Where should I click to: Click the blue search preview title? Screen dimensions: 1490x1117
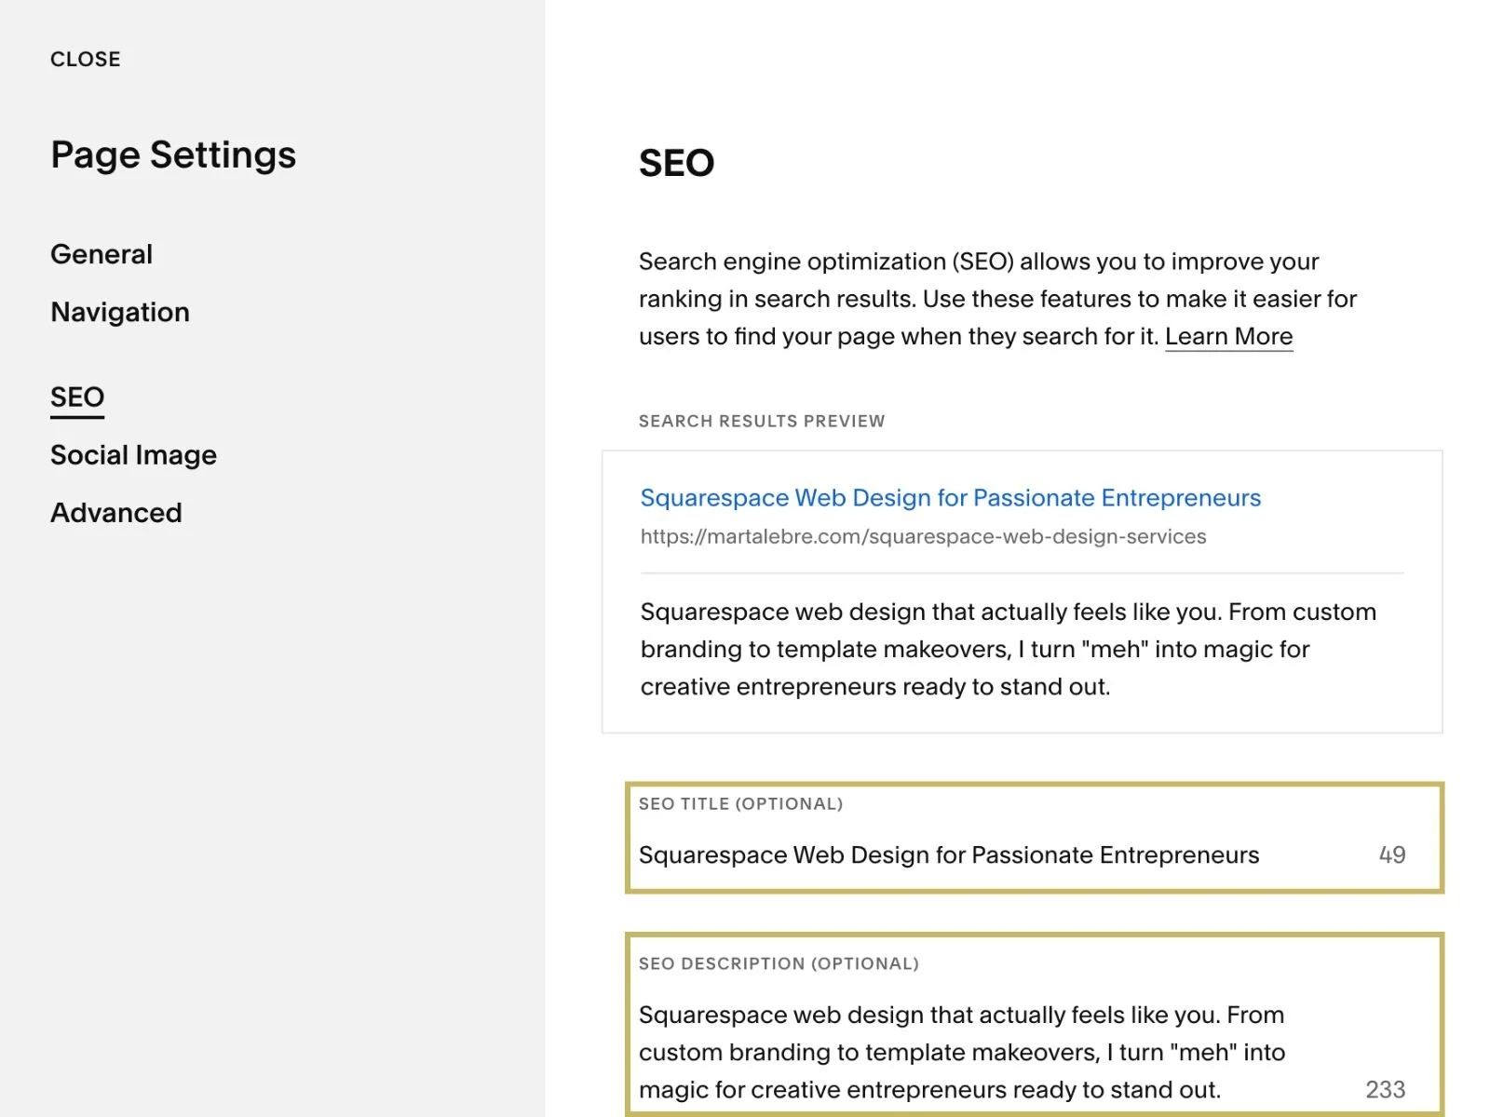tap(950, 498)
